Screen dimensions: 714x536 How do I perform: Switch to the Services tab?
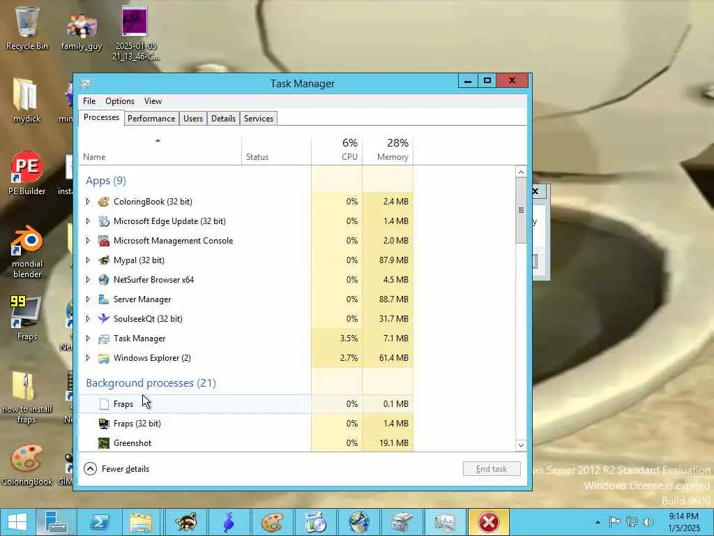click(259, 119)
